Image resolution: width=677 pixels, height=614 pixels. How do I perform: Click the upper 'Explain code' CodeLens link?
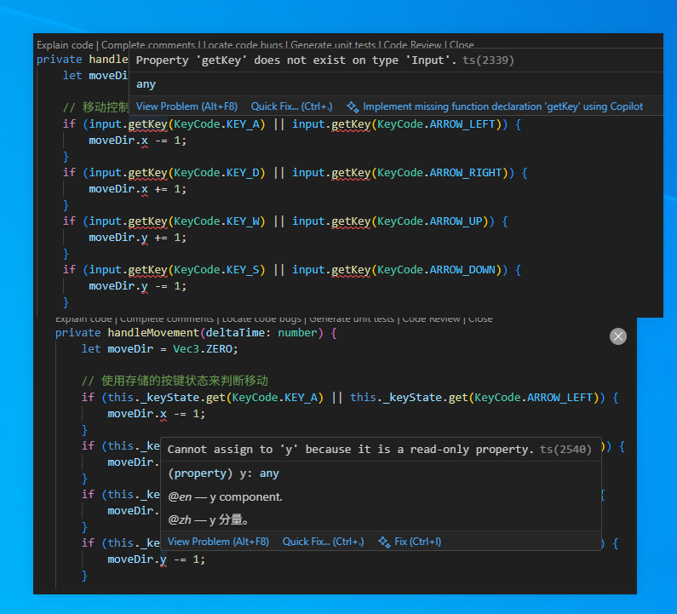(x=65, y=45)
